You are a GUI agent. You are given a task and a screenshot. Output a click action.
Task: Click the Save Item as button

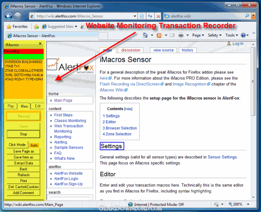click(x=23, y=157)
